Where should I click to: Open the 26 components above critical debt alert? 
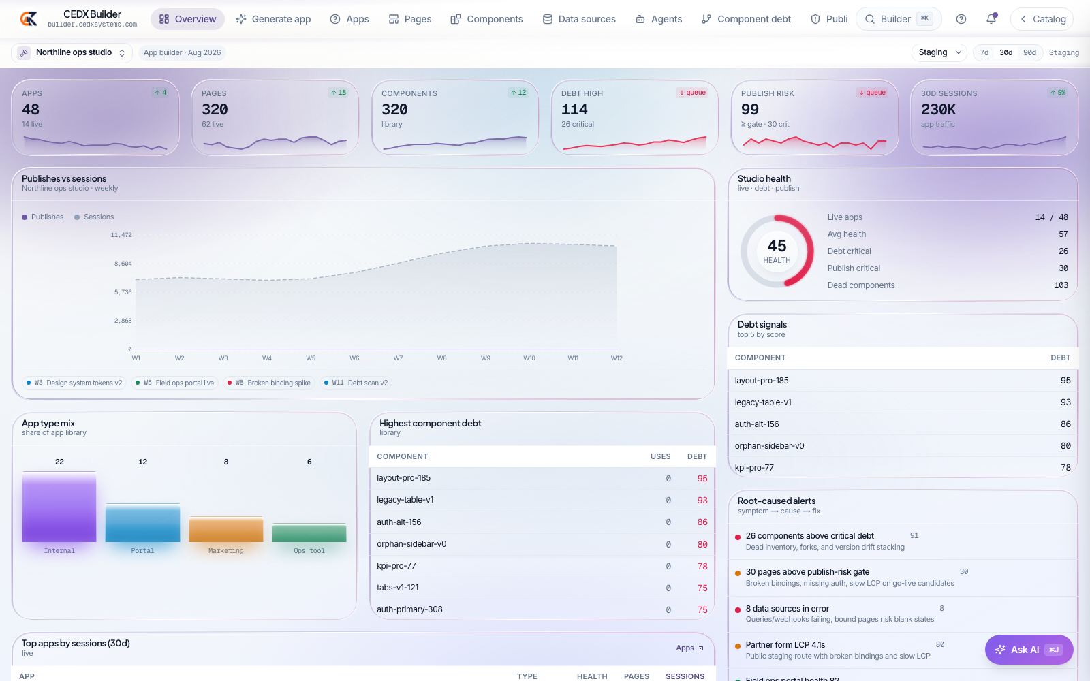tap(903, 541)
